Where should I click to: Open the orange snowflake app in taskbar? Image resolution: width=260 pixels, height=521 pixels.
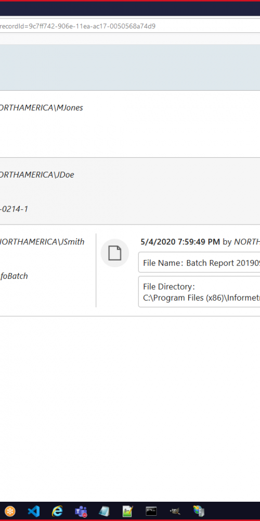click(x=9, y=511)
